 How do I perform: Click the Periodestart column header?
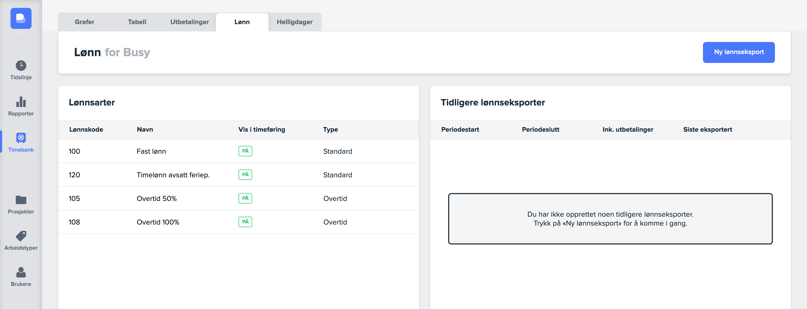(x=460, y=130)
